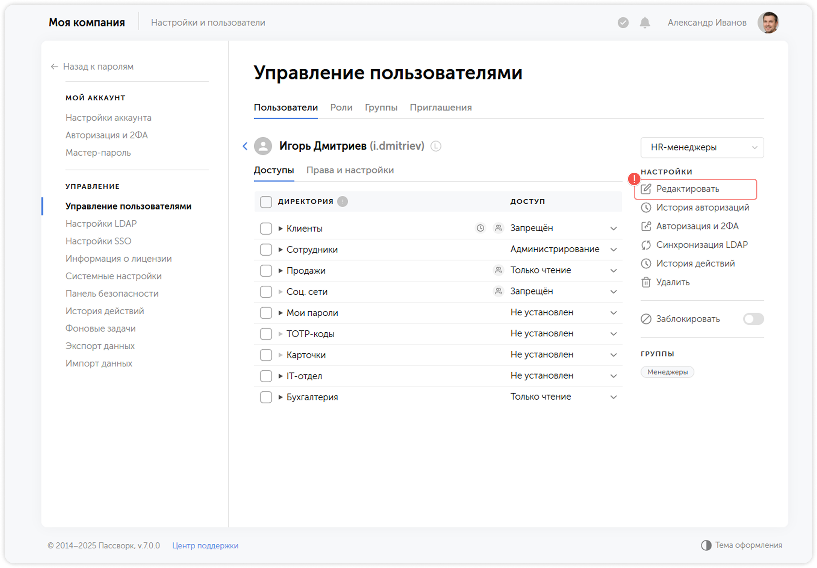Open access dropdown for Сотрудники
Screen dimensions: 817x568
coord(614,250)
